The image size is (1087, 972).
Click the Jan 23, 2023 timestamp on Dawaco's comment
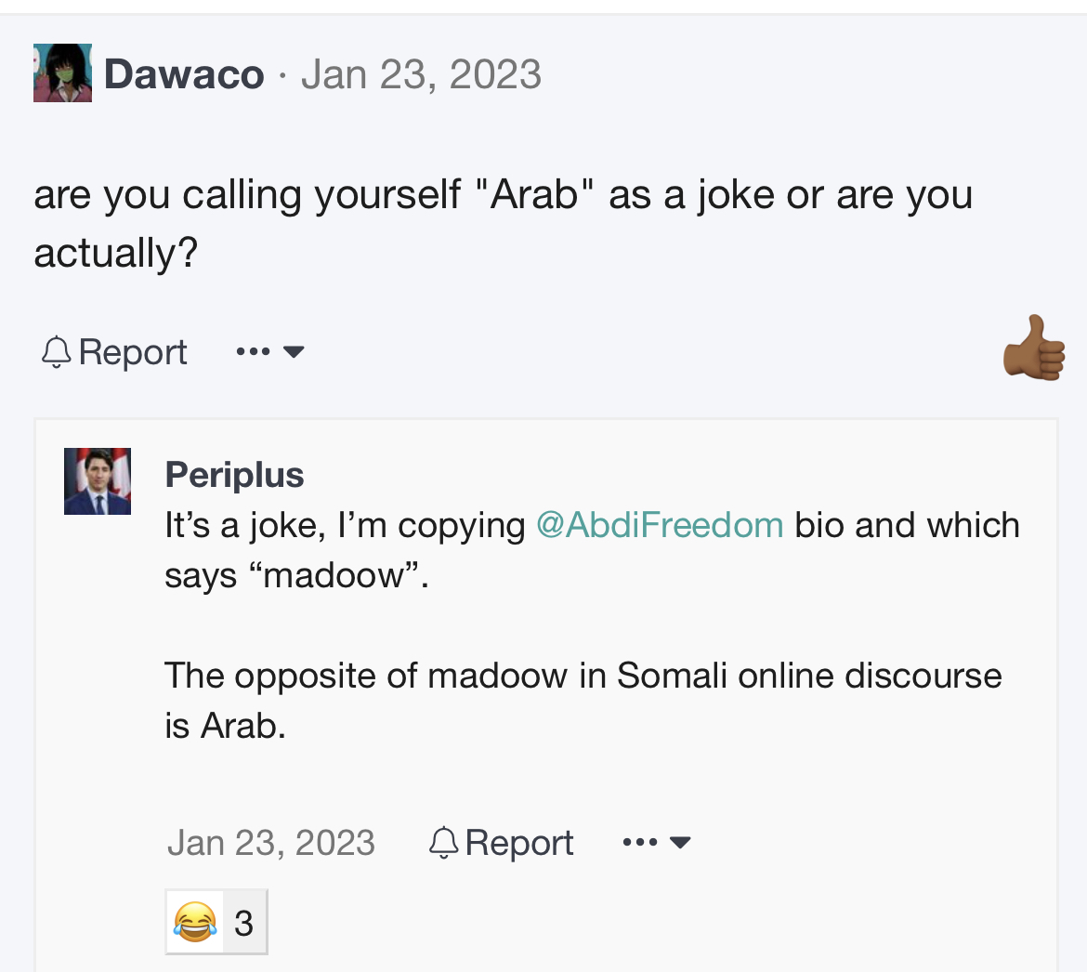(421, 74)
